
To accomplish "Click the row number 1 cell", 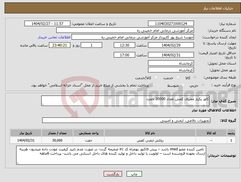I will 231,140.
